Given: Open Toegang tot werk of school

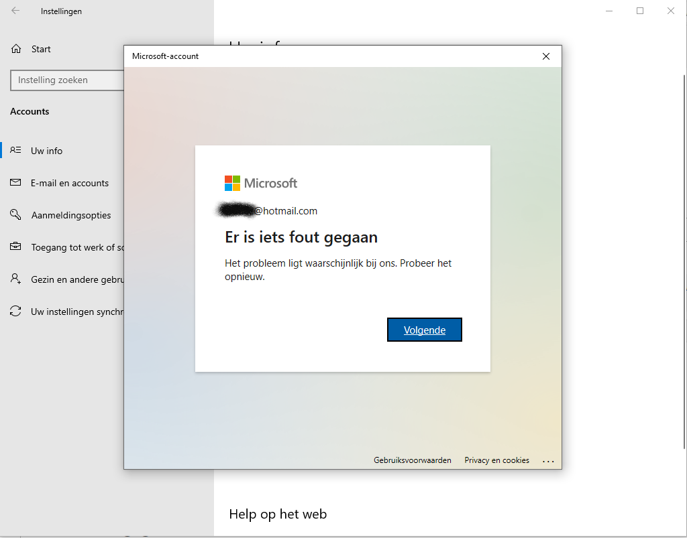Looking at the screenshot, I should point(78,247).
